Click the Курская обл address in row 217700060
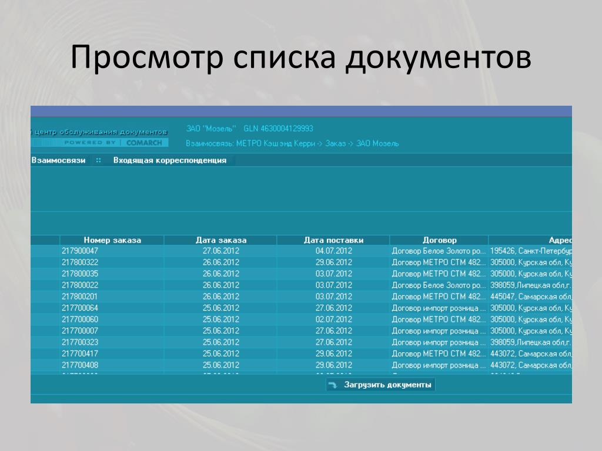Screen dimensions: 602x451 531,319
